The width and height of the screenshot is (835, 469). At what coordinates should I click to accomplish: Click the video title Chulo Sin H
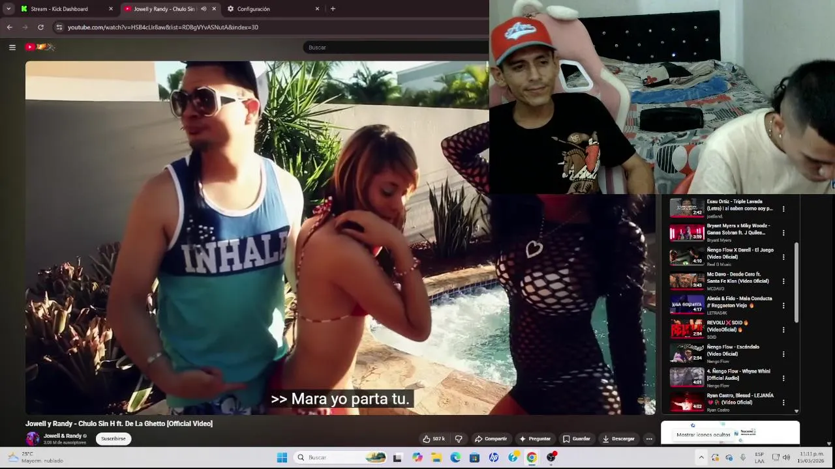tap(119, 423)
